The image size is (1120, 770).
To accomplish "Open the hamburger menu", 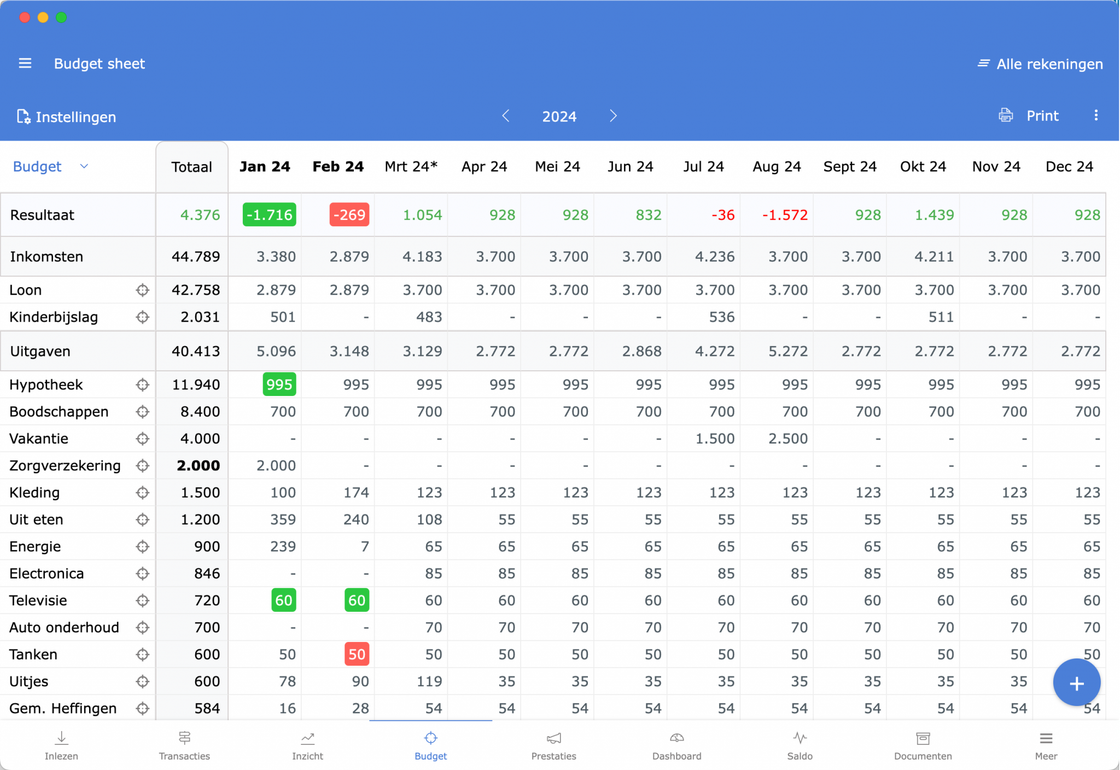I will pyautogui.click(x=25, y=63).
